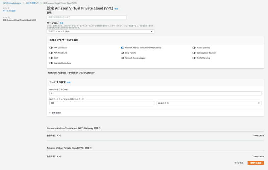Click the orange 見積りに追加 button
The image size is (268, 170).
pos(256,163)
